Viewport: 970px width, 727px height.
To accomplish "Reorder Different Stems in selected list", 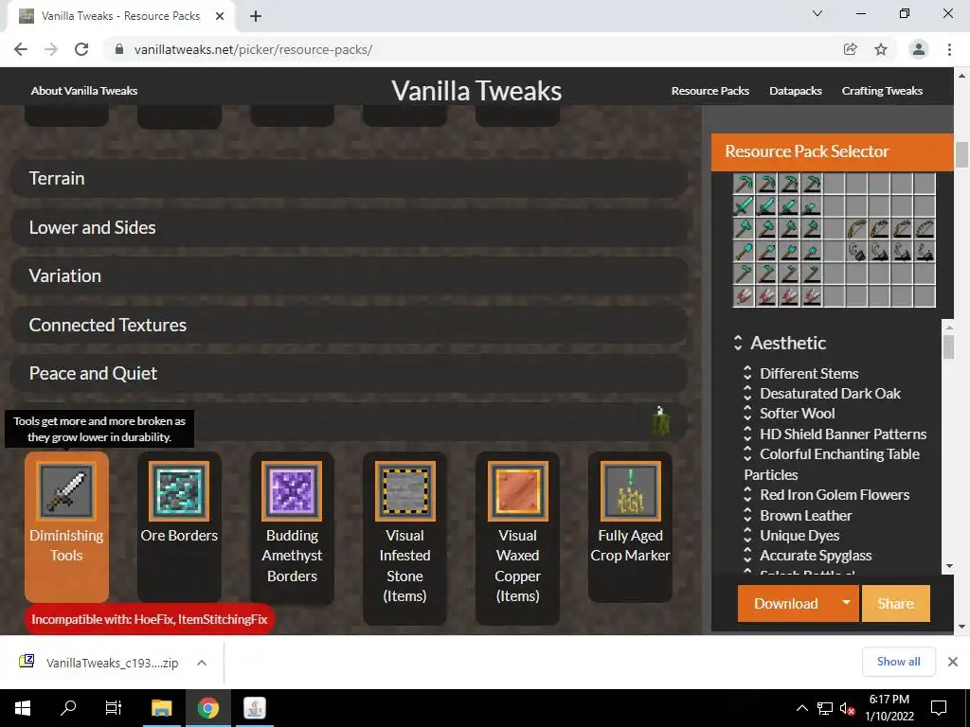I will (747, 373).
